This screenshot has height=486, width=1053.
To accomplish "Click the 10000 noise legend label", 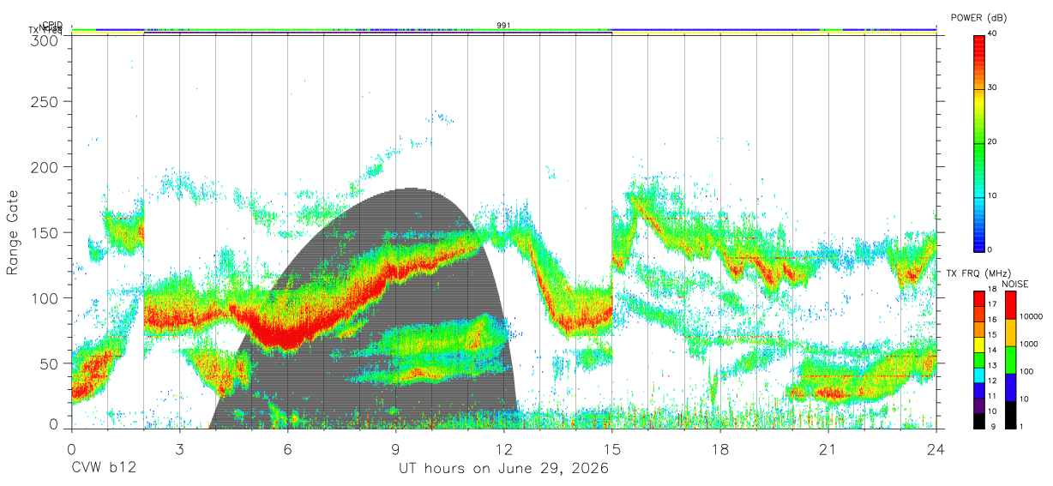I will 1032,316.
